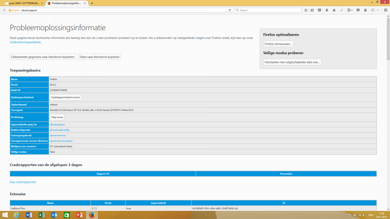Open Word from the taskbar
This screenshot has width=390, height=219.
tap(29, 215)
